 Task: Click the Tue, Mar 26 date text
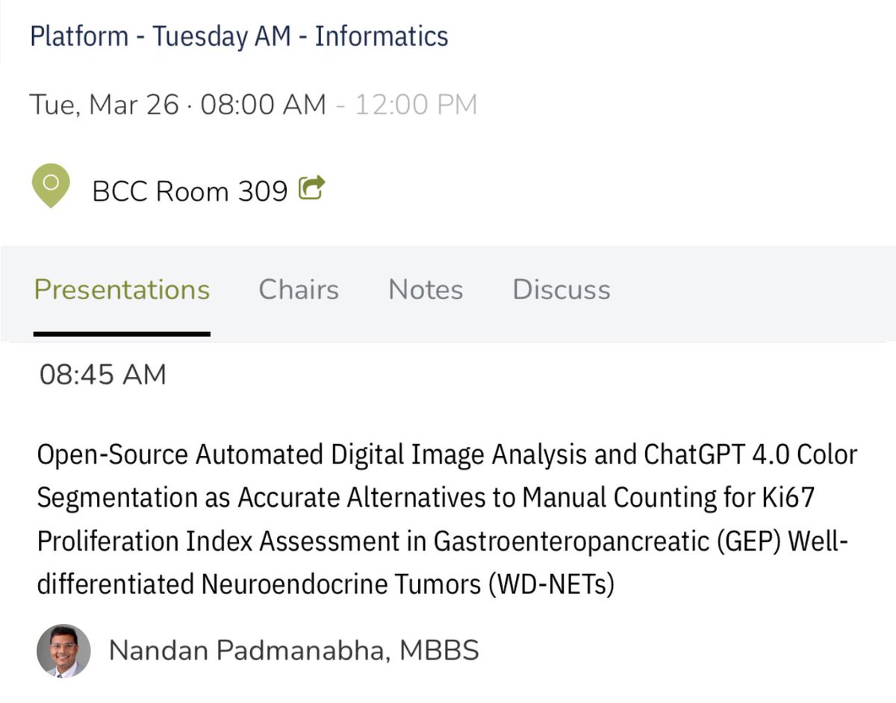(105, 104)
